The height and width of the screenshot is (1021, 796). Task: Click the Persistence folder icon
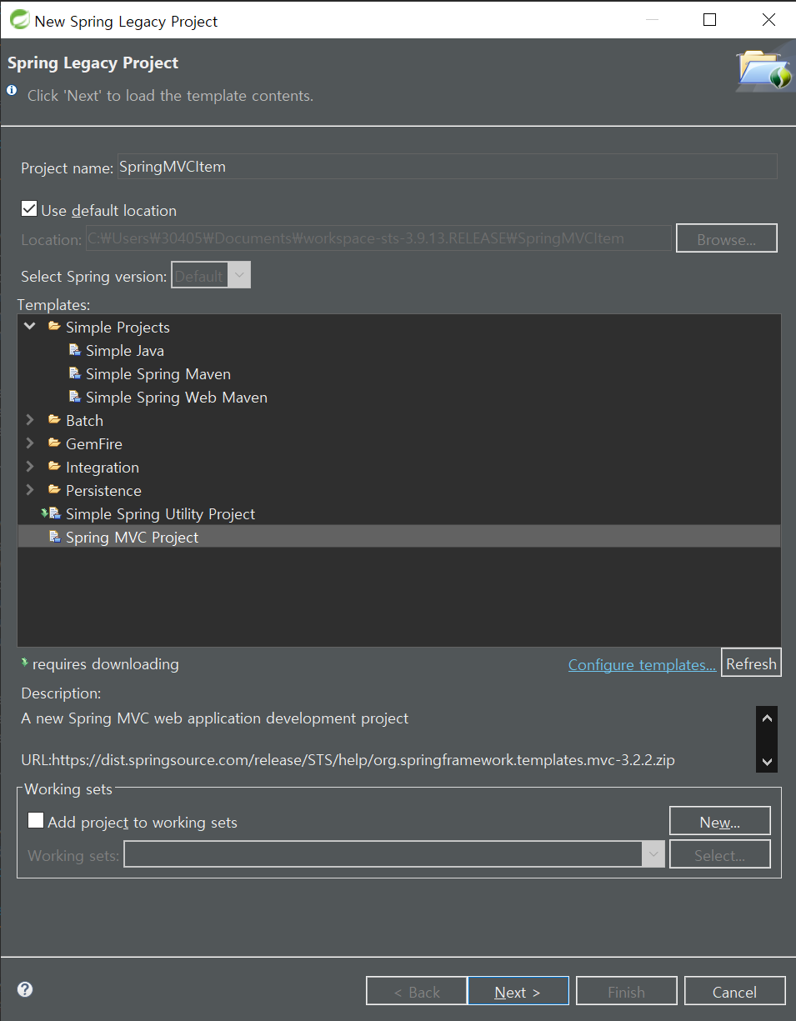click(x=54, y=490)
